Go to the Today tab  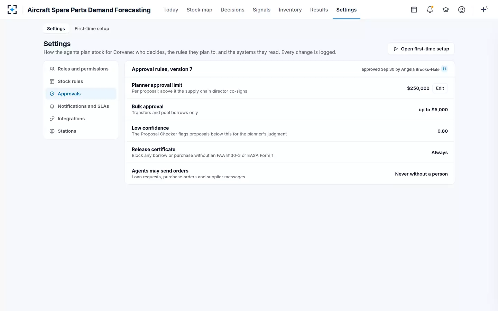[171, 10]
